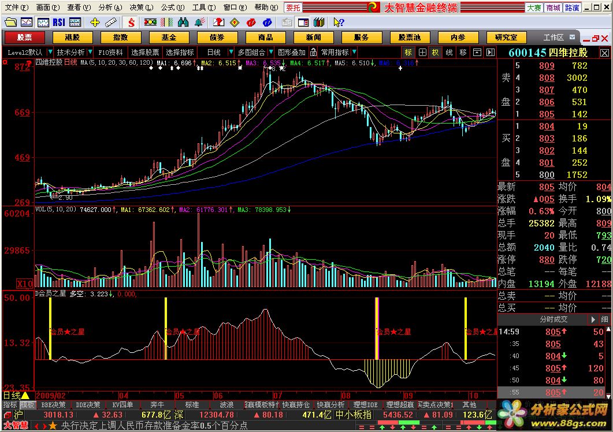
Task: Switch to the 港股 tab
Action: point(72,37)
